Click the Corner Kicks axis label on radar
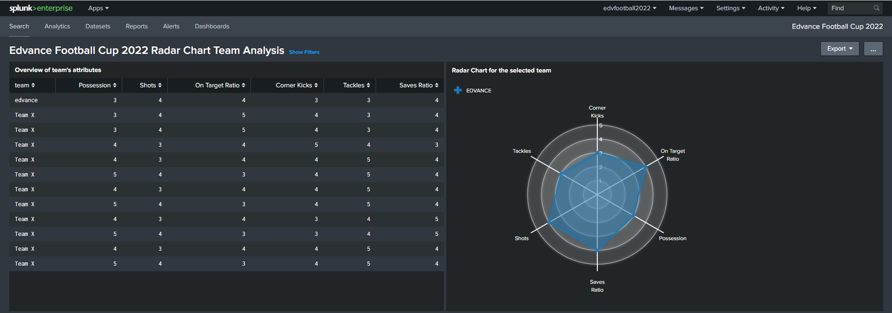 click(x=597, y=112)
